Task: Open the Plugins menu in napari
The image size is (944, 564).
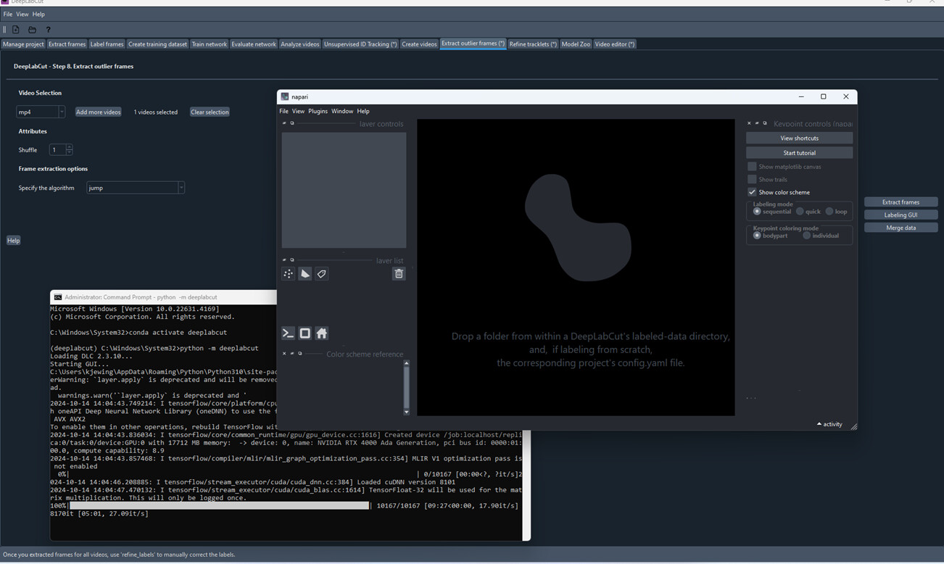Action: (318, 111)
